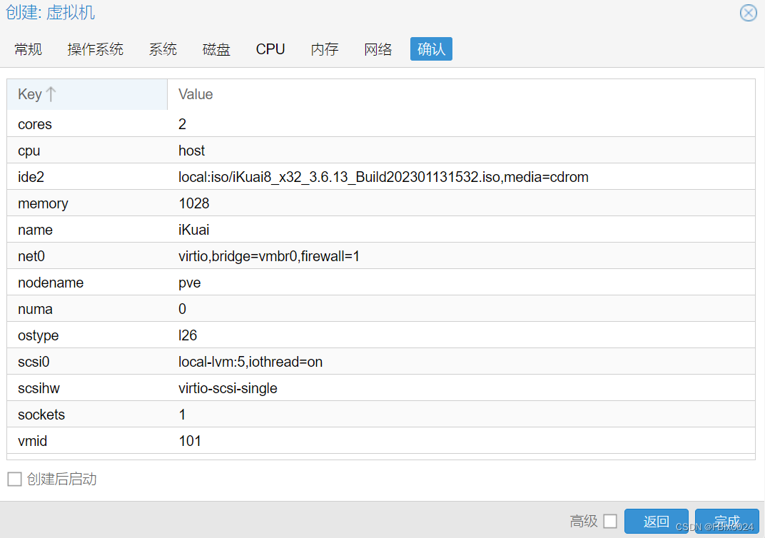Check the 高级 checkbox

(x=610, y=522)
